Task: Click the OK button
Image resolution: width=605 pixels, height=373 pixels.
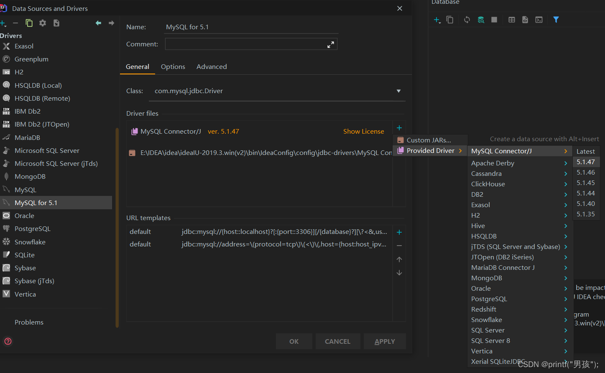Action: [294, 341]
